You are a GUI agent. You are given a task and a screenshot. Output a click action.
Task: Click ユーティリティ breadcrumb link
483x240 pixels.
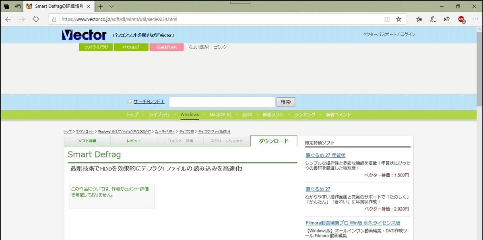coord(165,131)
